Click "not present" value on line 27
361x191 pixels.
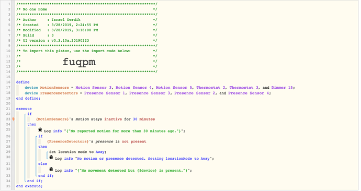(x=134, y=141)
